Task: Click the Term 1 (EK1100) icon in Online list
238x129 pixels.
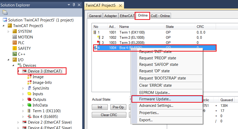Action: 95,32
